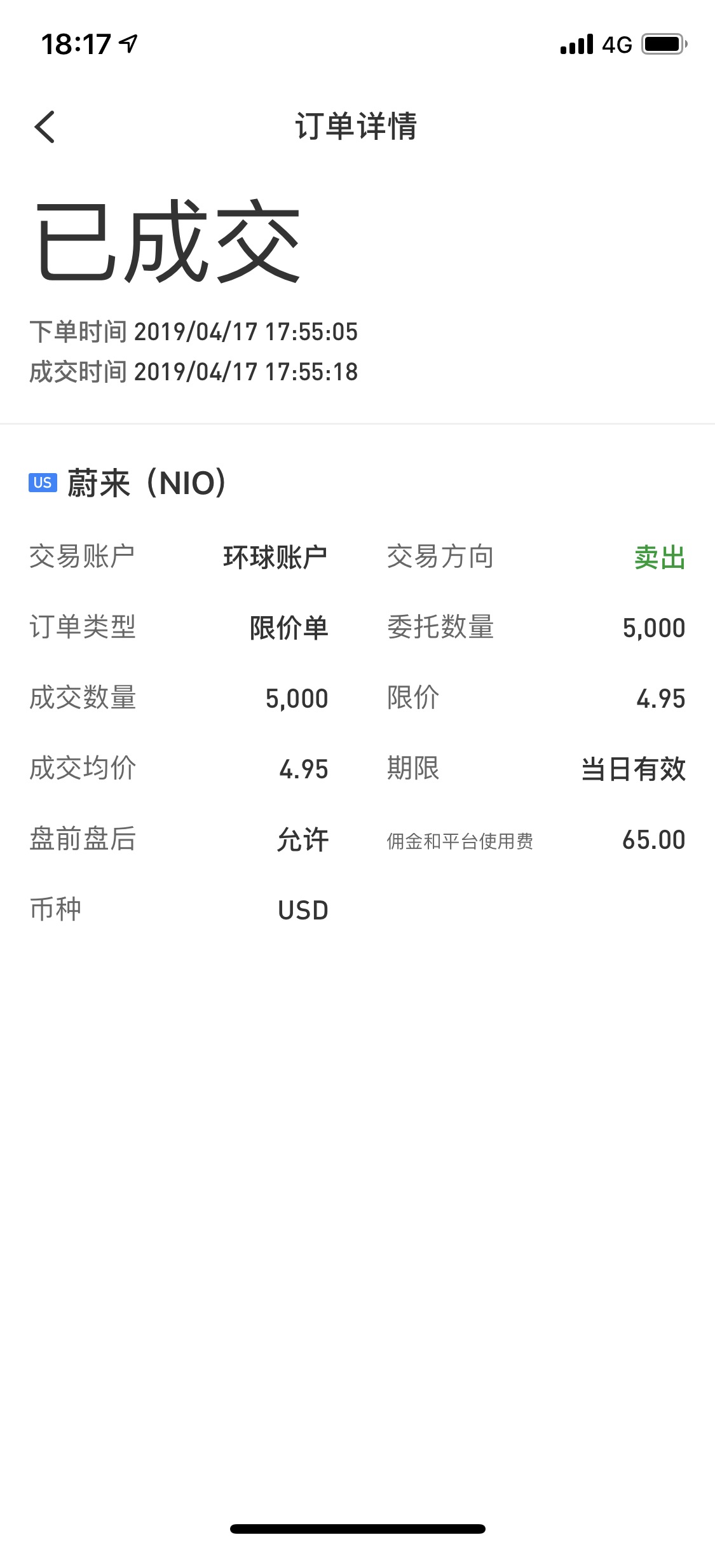This screenshot has width=715, height=1549.
Task: Tap the 已成交 status heading
Action: [168, 241]
